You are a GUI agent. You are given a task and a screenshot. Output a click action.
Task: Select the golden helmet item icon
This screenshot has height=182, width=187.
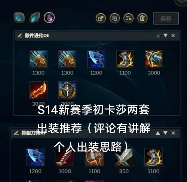coord(67,90)
